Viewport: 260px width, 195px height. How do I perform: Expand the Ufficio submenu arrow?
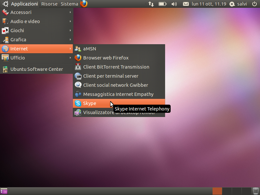click(70, 58)
